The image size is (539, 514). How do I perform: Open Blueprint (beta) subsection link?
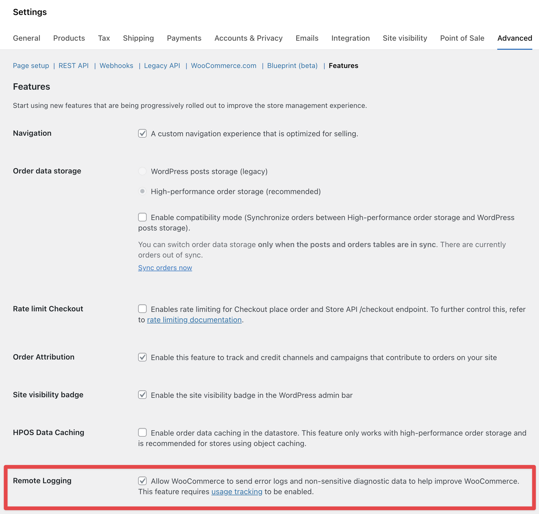(292, 66)
